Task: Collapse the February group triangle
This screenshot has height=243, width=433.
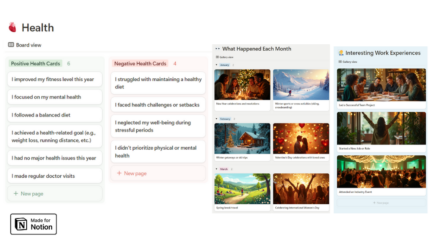Action: pos(216,119)
